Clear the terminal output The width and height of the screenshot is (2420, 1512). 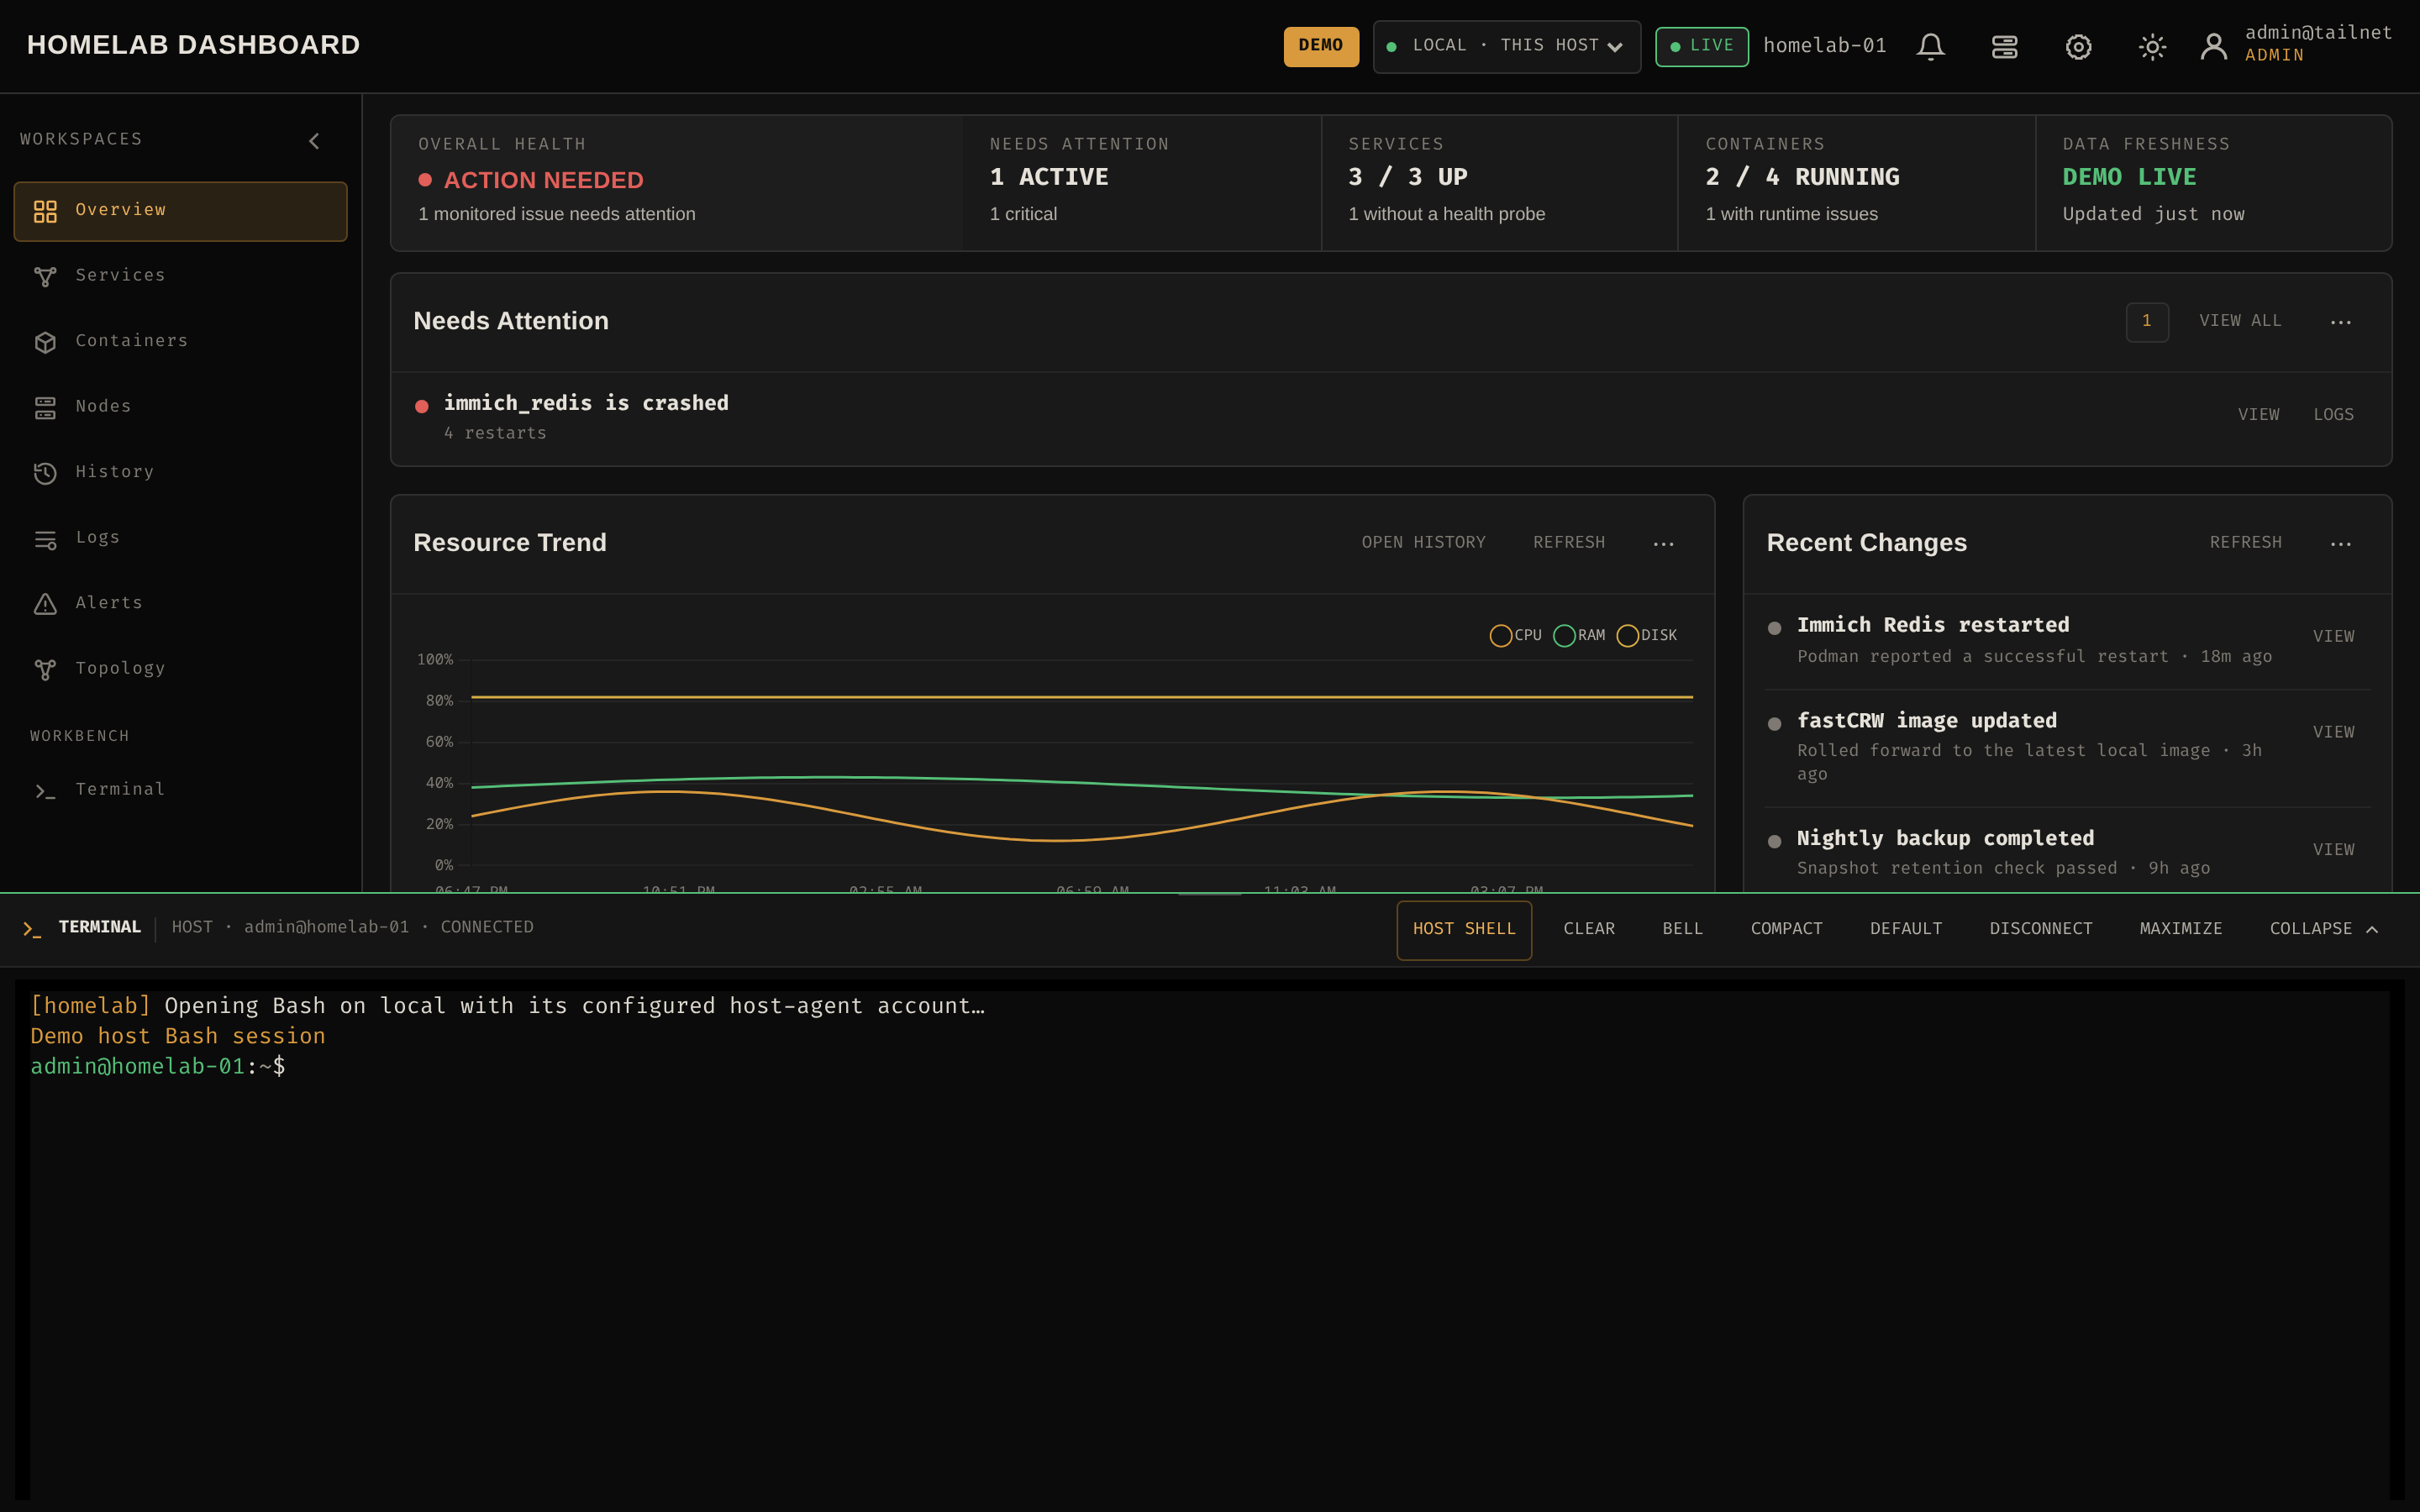coord(1588,930)
